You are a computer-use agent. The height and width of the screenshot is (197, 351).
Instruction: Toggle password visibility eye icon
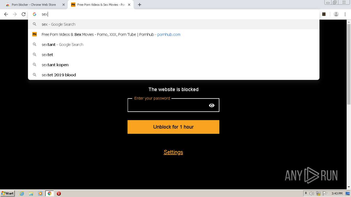pos(212,105)
